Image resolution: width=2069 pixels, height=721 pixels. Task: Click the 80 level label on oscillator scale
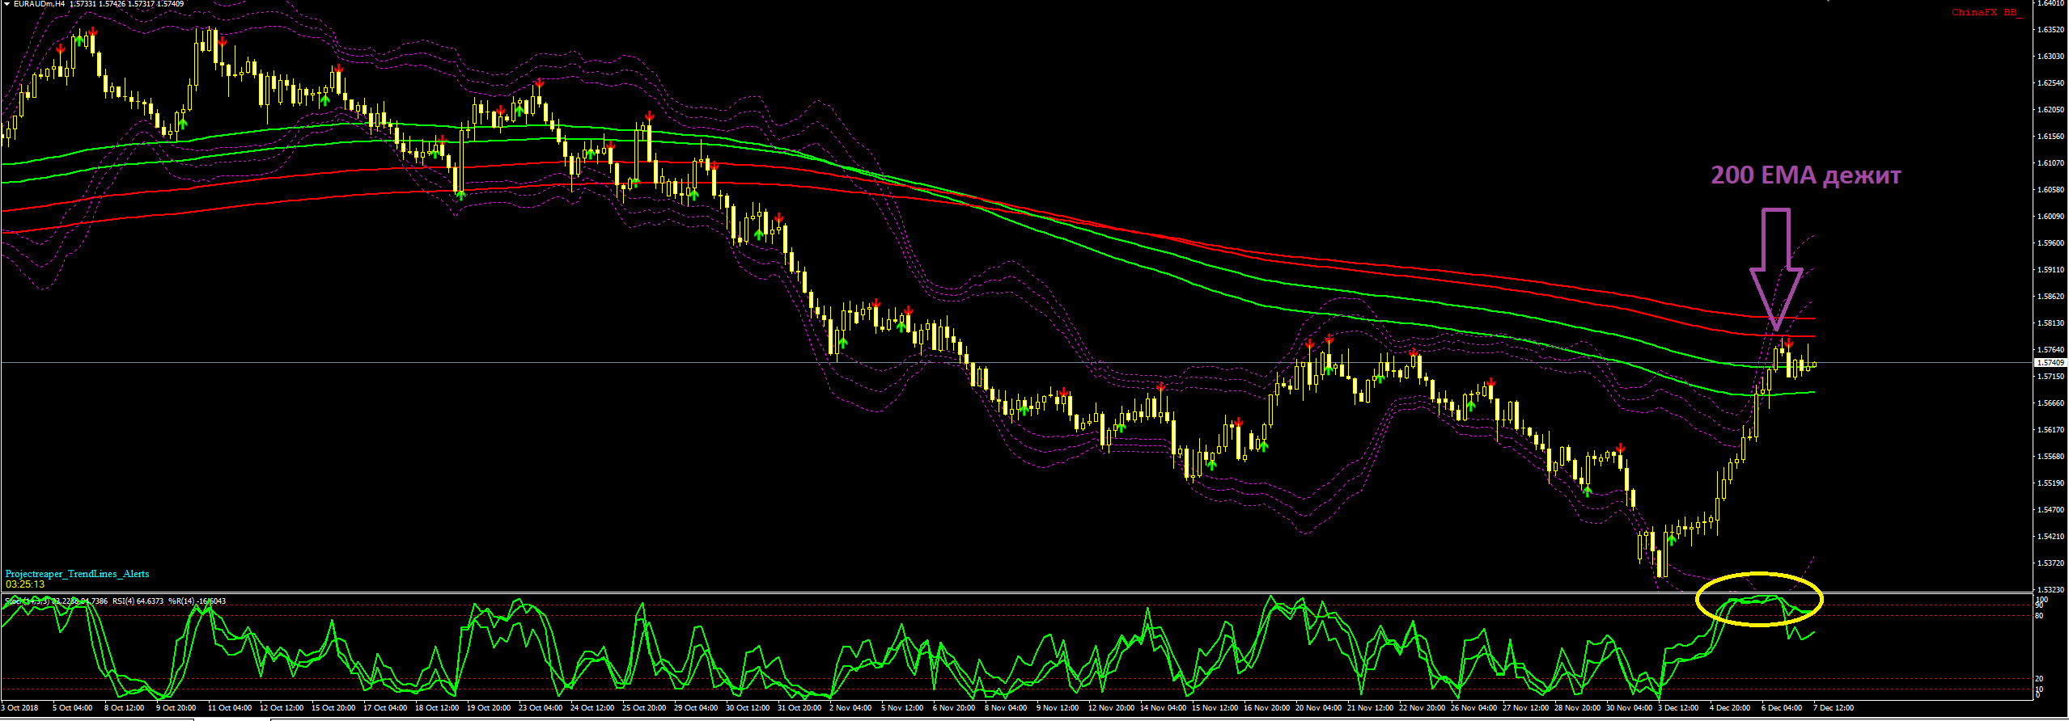point(2039,616)
